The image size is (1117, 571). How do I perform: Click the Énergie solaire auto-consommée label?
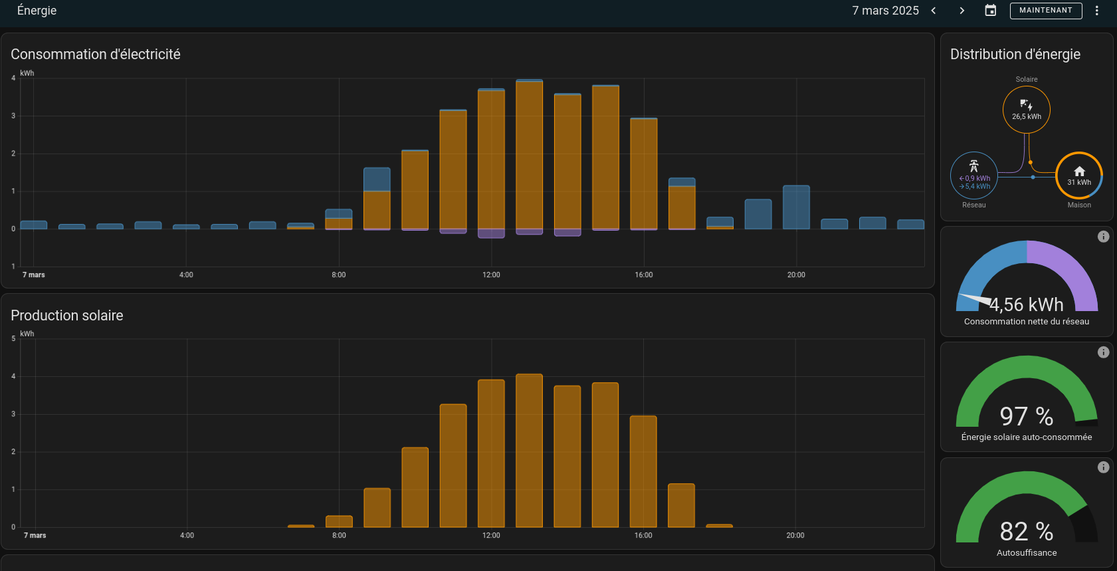click(1027, 437)
